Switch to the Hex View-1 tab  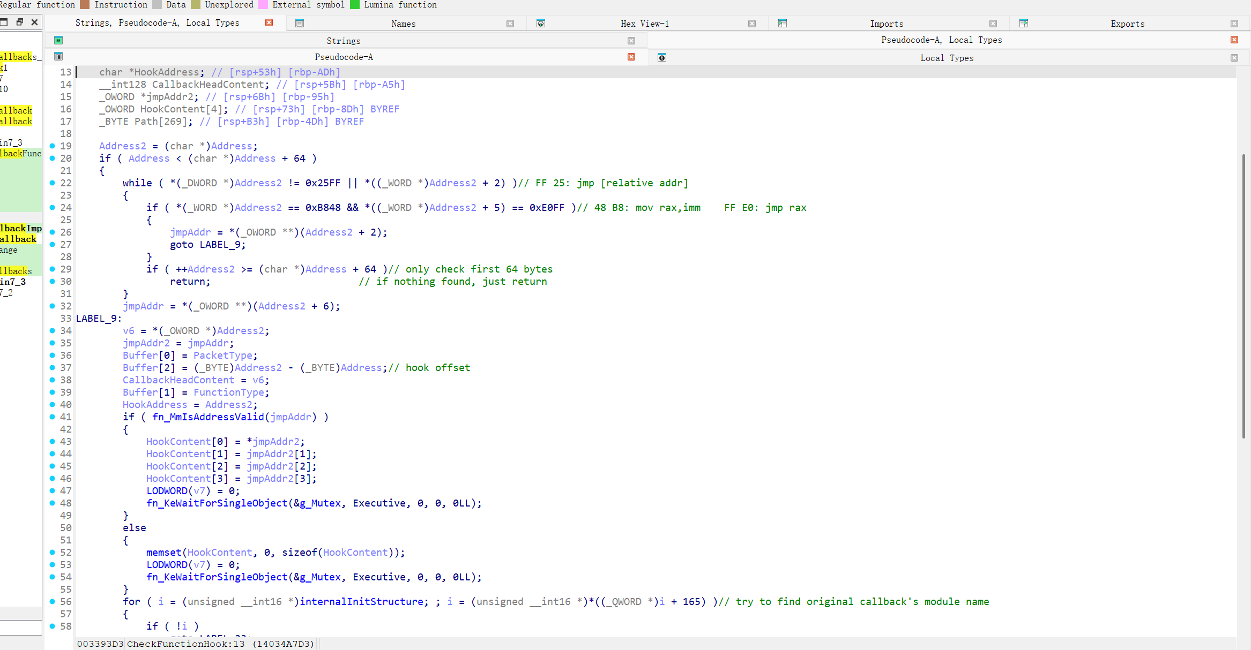coord(645,24)
